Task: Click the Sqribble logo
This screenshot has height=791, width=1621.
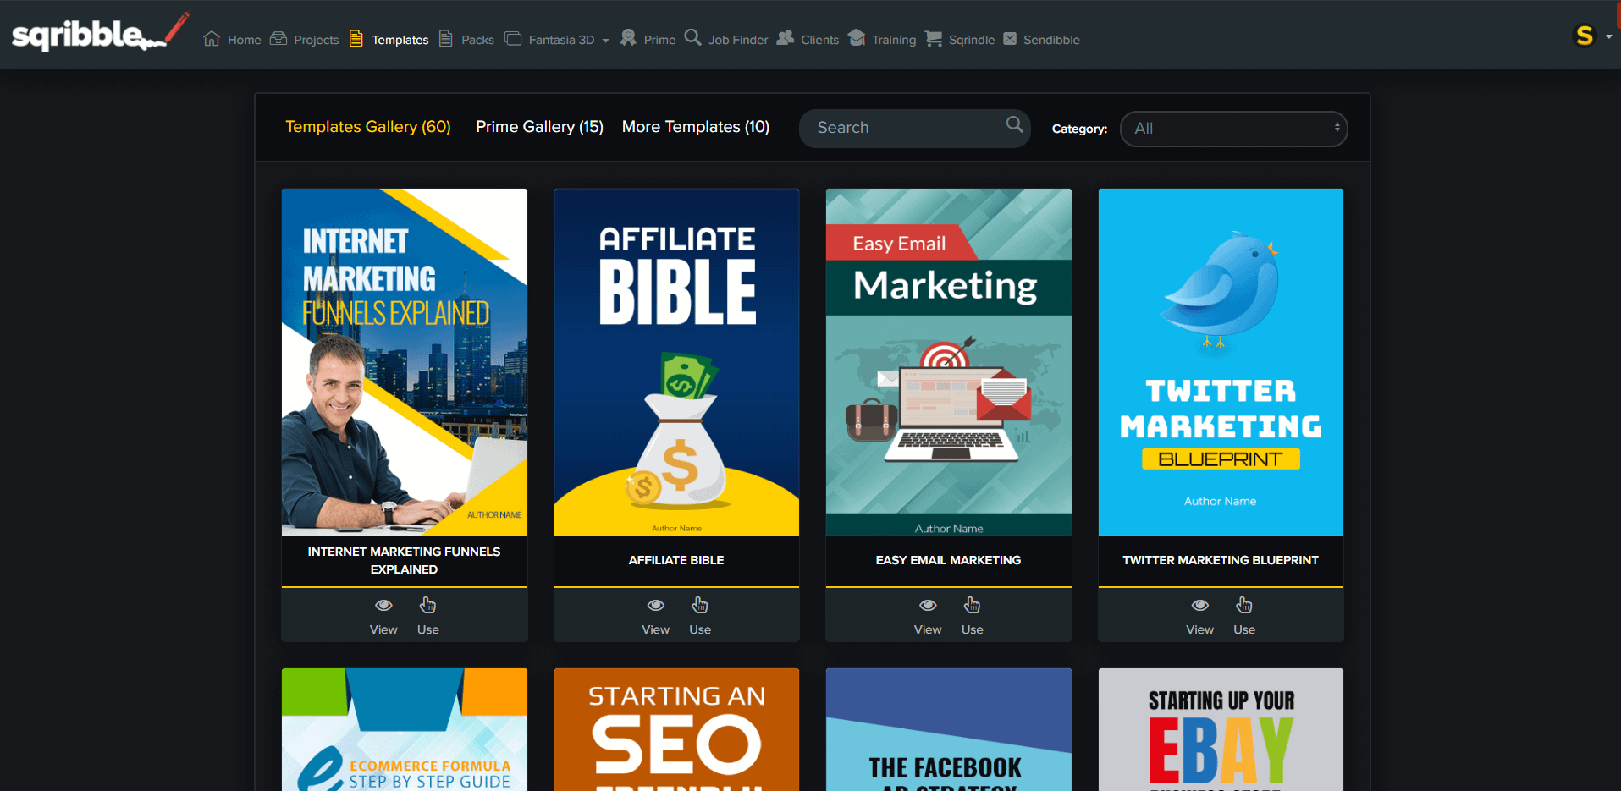Action: pyautogui.click(x=100, y=32)
